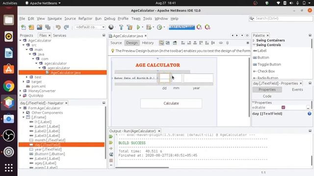
Task: Click the Open Project toolbar icon
Action: click(40, 27)
